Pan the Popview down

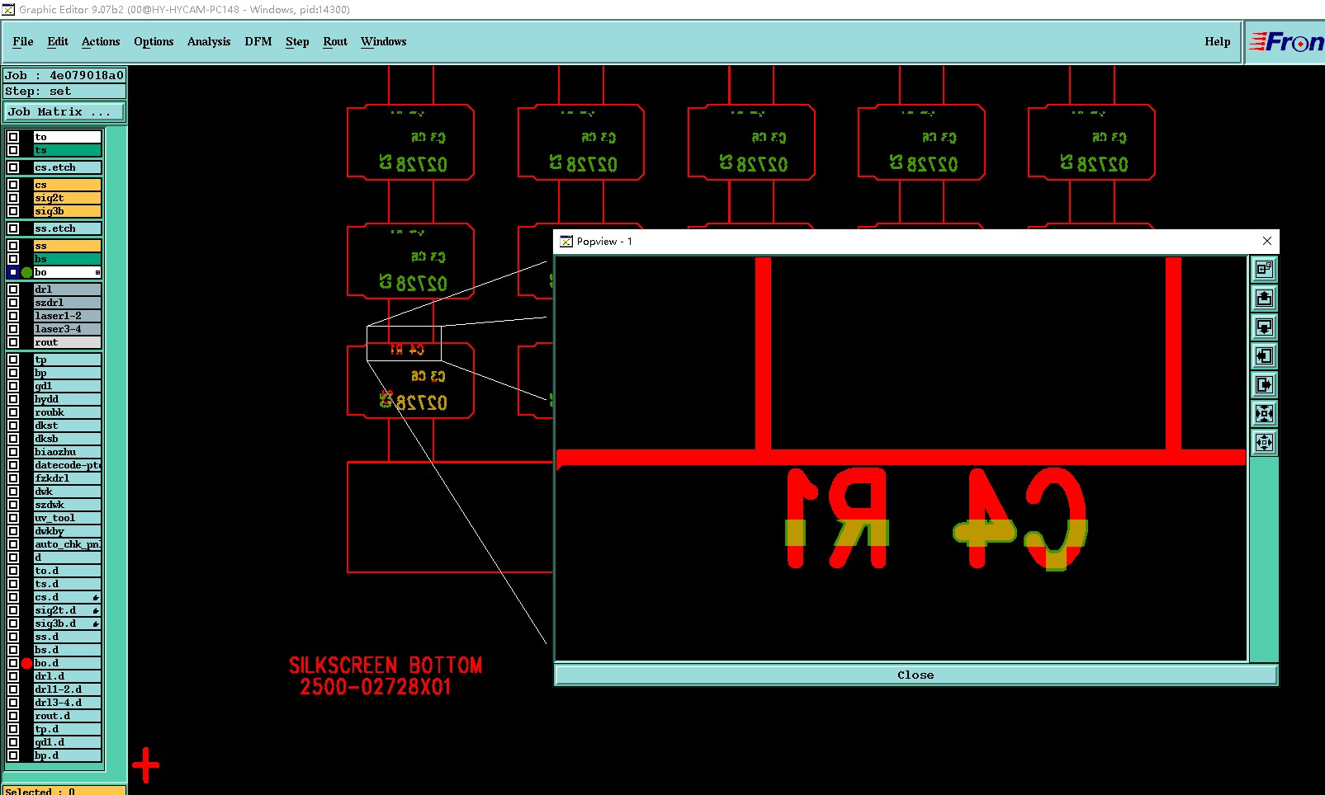point(1264,327)
